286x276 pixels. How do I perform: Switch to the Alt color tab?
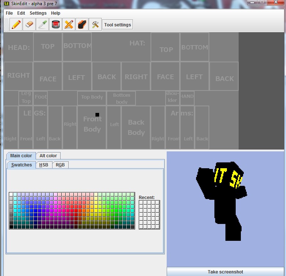pos(48,156)
